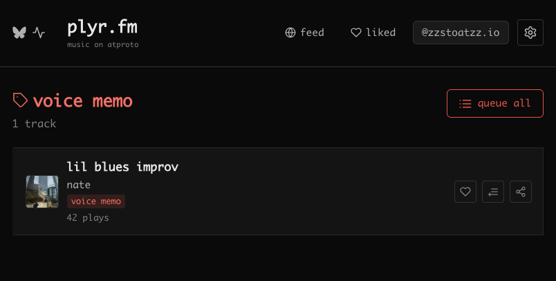Click the '1 track' count text
Viewport: 556px width, 281px height.
click(34, 124)
